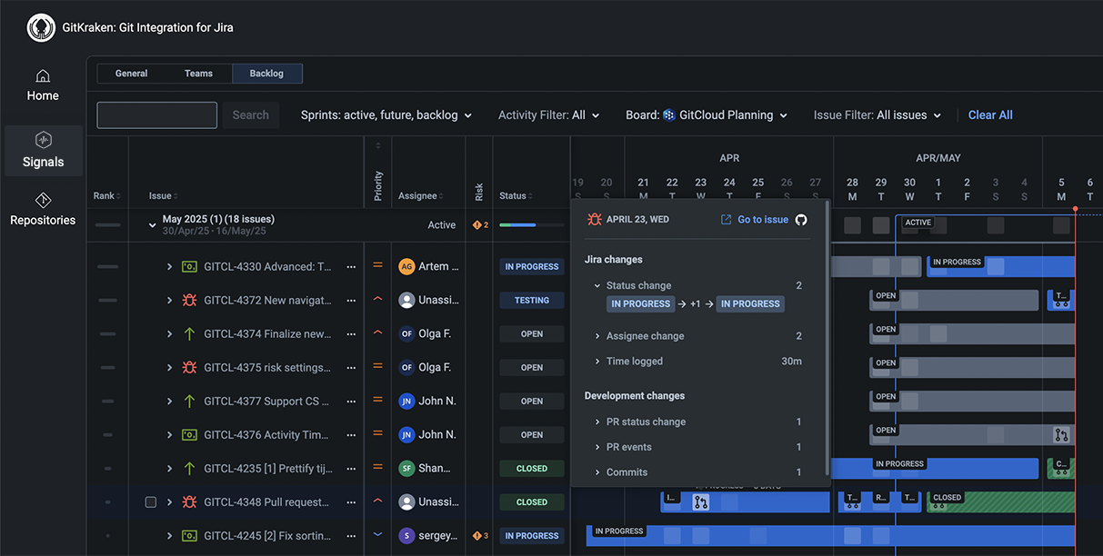The image size is (1103, 556).
Task: Select the Backlog tab
Action: tap(267, 74)
